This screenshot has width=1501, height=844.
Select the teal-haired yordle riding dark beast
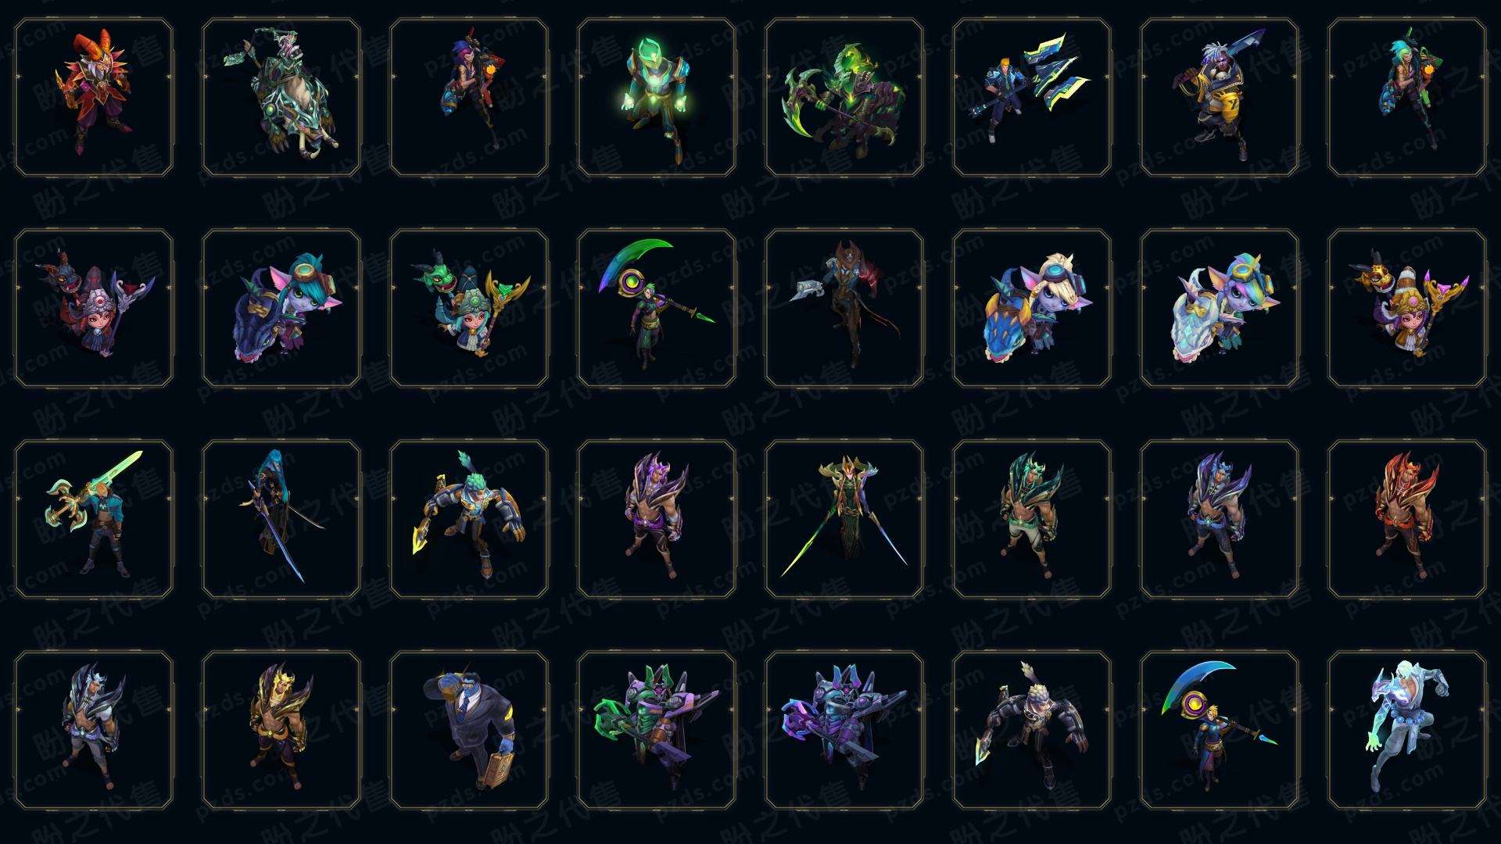click(281, 308)
